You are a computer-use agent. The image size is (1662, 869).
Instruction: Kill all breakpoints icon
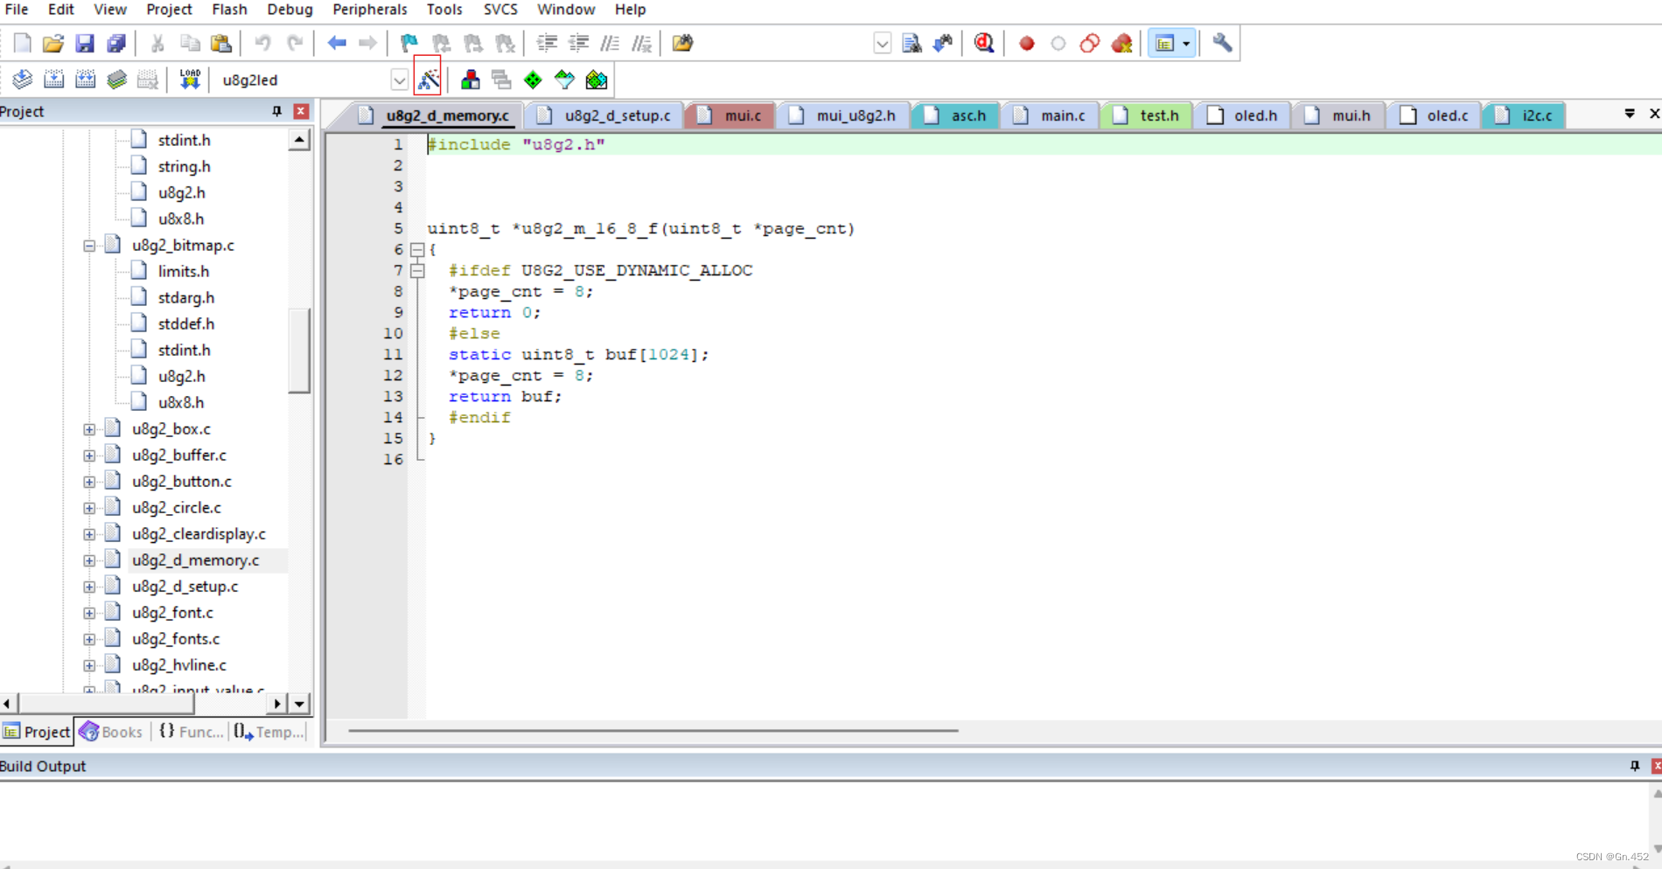pyautogui.click(x=1121, y=43)
